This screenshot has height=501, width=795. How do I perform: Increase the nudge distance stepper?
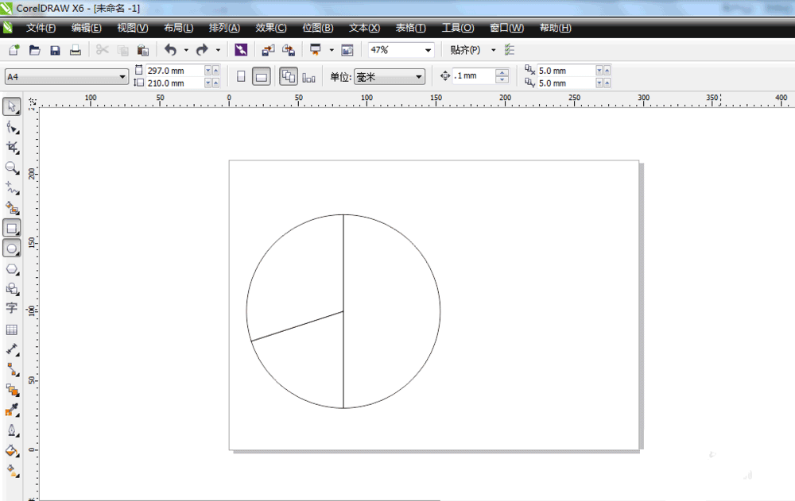(502, 72)
